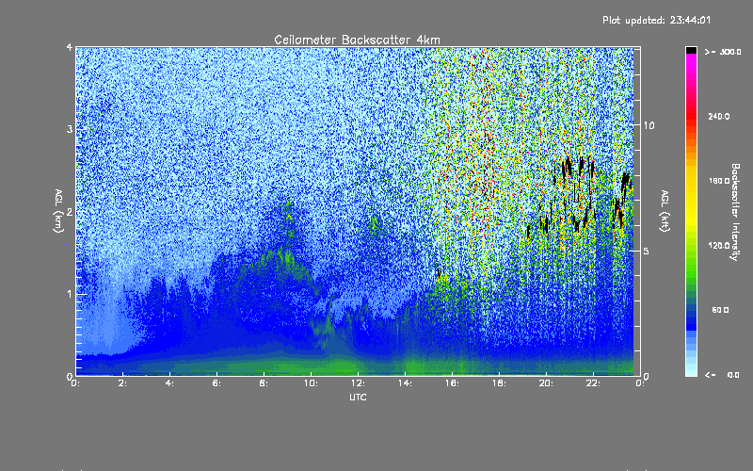
Task: Click the "1" tick on the km axis
Action: tap(70, 294)
